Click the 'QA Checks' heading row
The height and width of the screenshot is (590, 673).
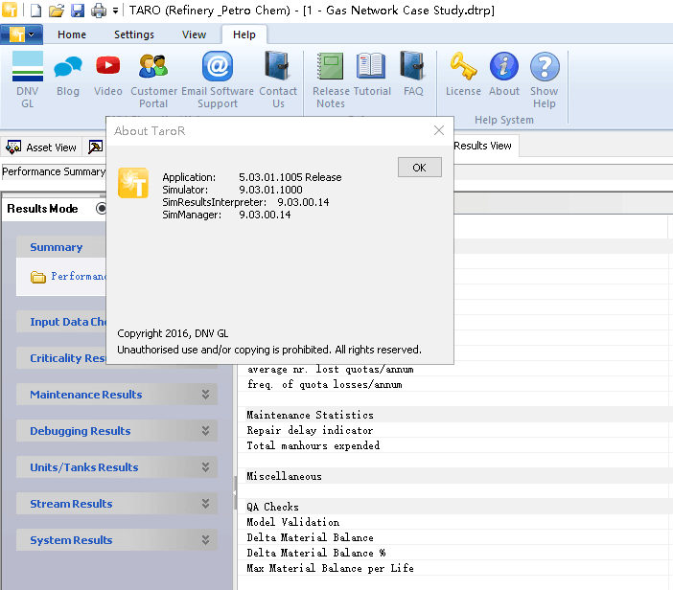pos(455,507)
